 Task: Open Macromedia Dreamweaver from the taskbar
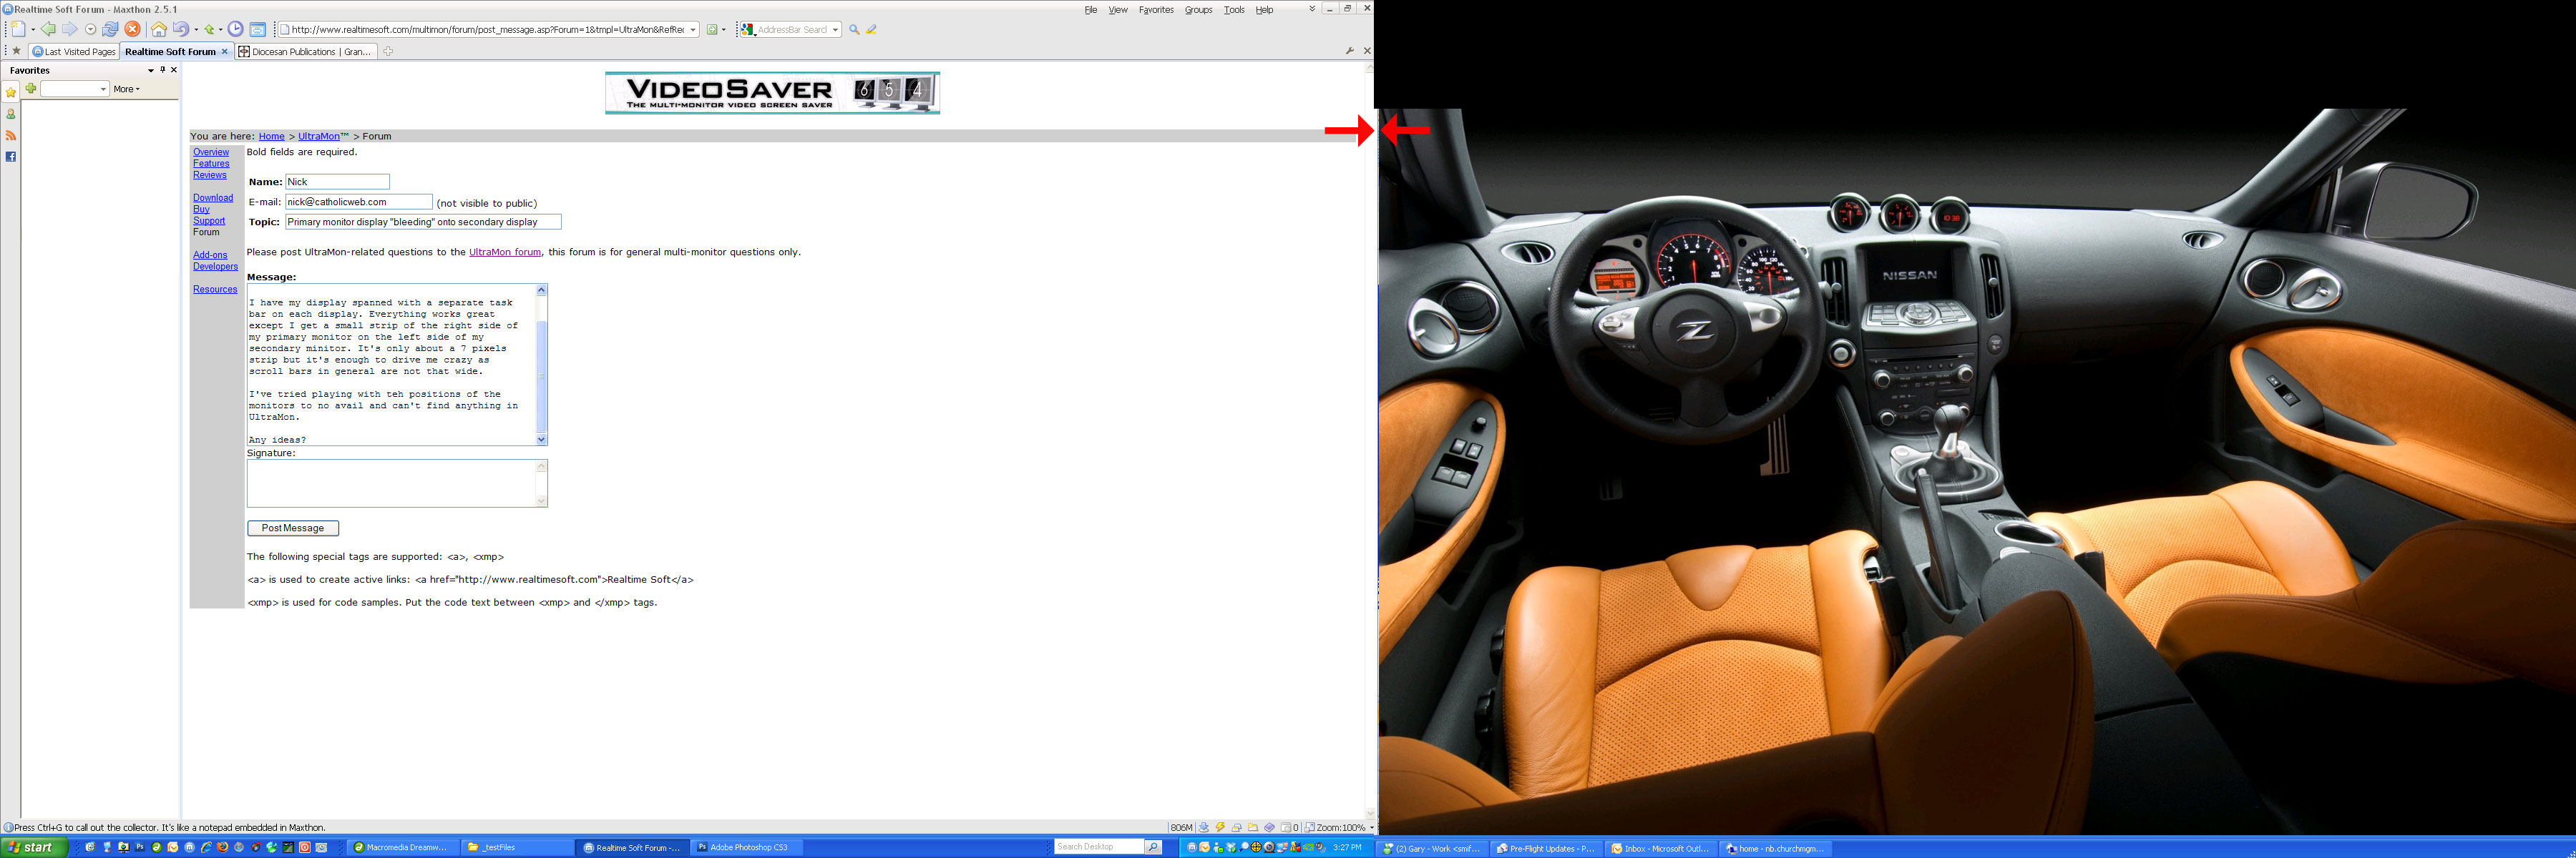[x=402, y=847]
